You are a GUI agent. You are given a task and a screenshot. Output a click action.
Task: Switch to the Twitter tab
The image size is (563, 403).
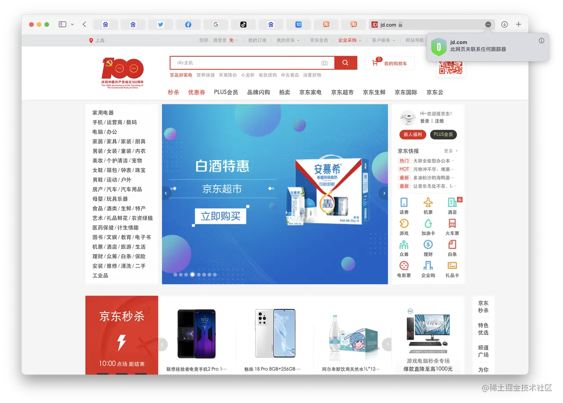pos(161,25)
